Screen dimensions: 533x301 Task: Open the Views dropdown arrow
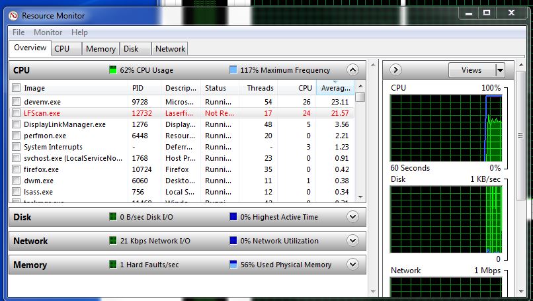point(500,70)
